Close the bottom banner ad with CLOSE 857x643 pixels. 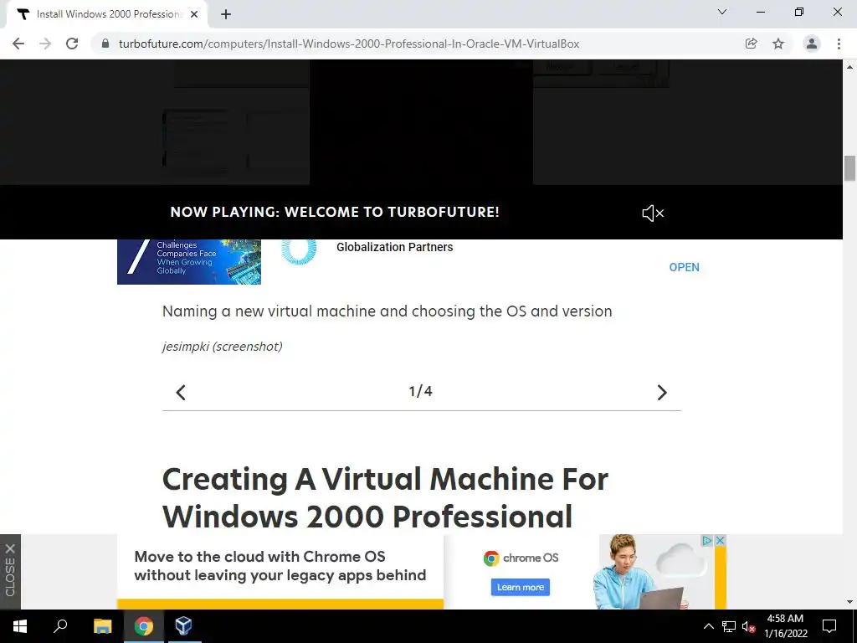10,572
